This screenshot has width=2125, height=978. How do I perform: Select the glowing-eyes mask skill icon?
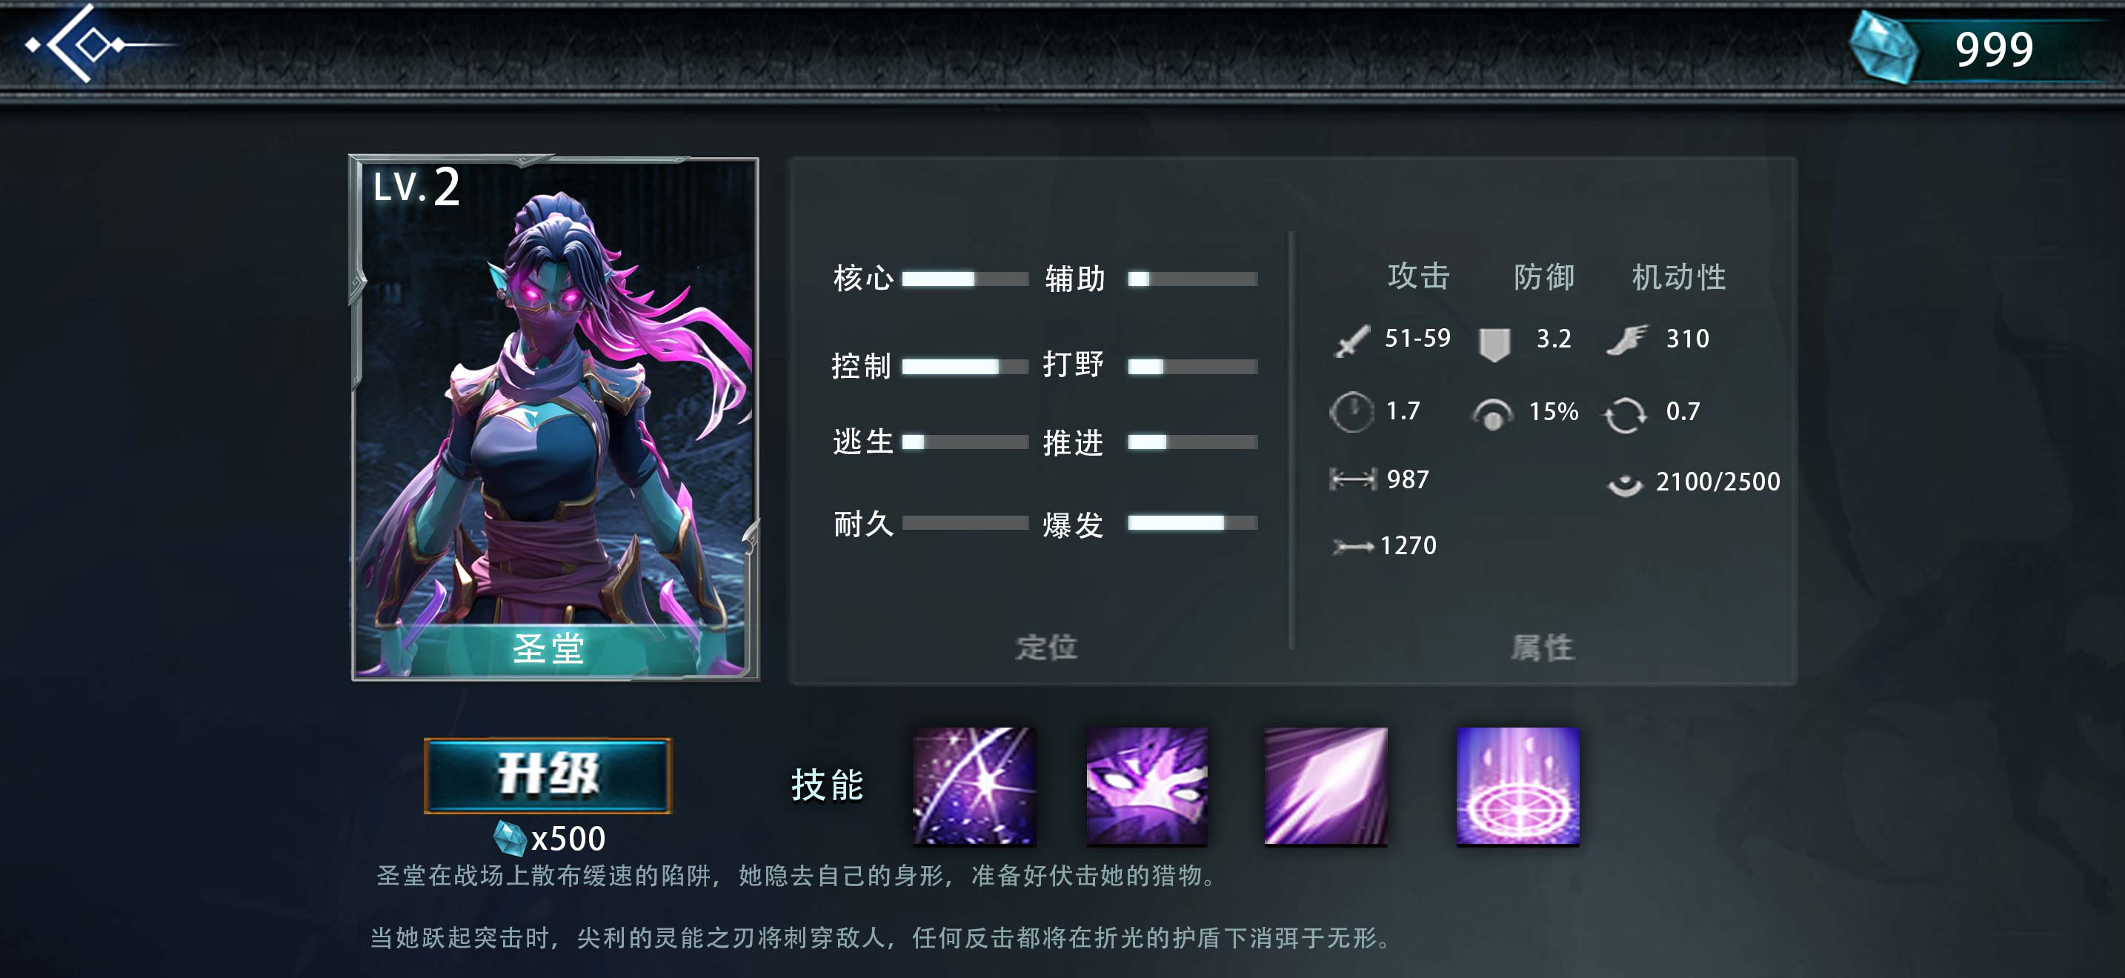1147,786
